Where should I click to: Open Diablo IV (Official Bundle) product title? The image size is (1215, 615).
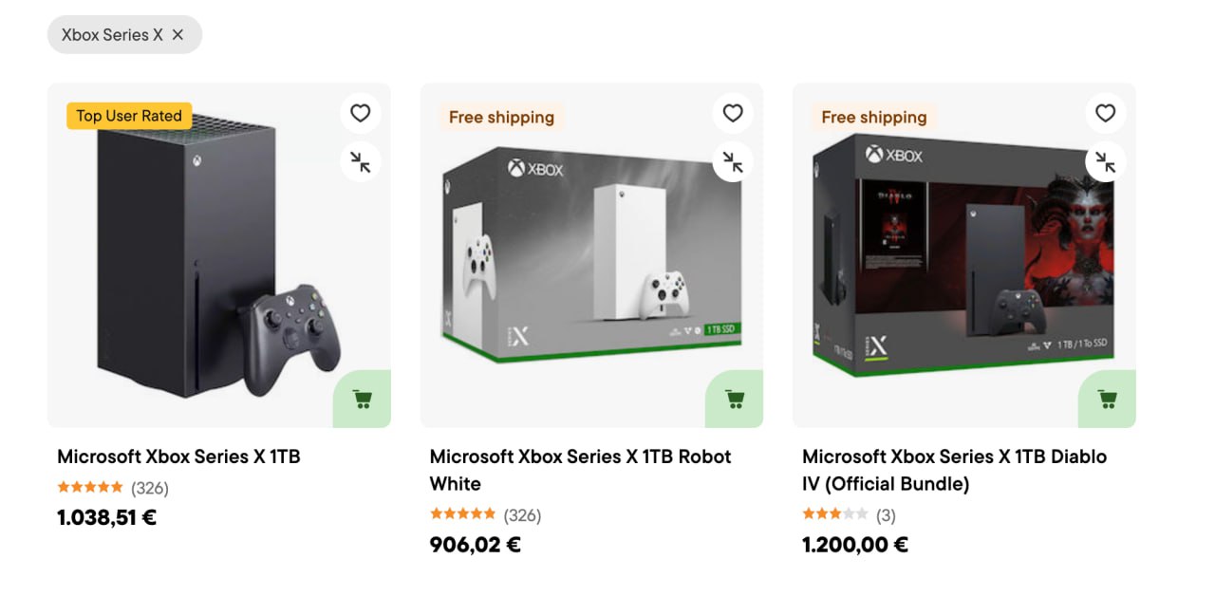pos(954,470)
